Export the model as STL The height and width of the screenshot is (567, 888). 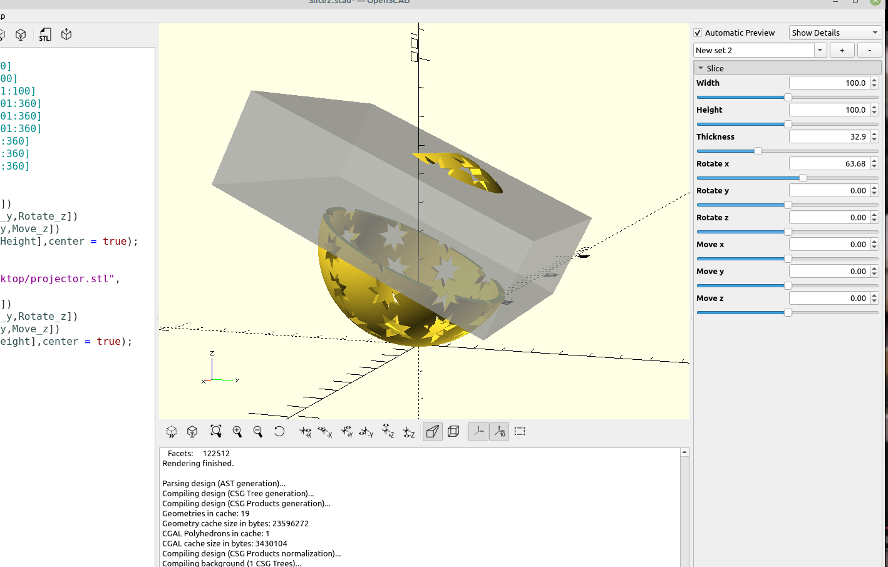[44, 34]
